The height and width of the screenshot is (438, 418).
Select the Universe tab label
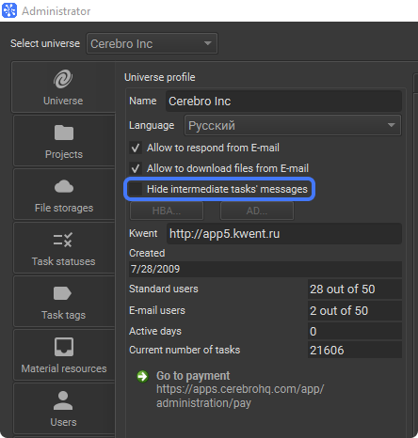63,101
